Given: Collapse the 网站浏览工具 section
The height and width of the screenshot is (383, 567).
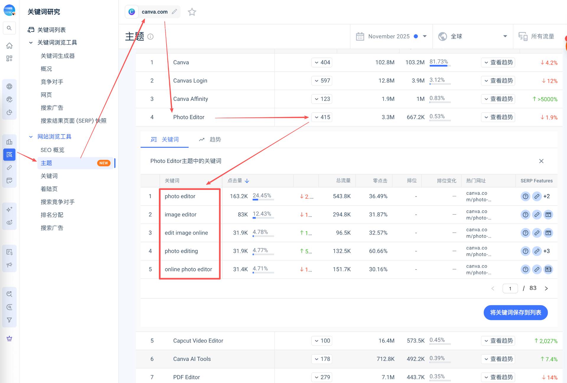Looking at the screenshot, I should (x=31, y=137).
